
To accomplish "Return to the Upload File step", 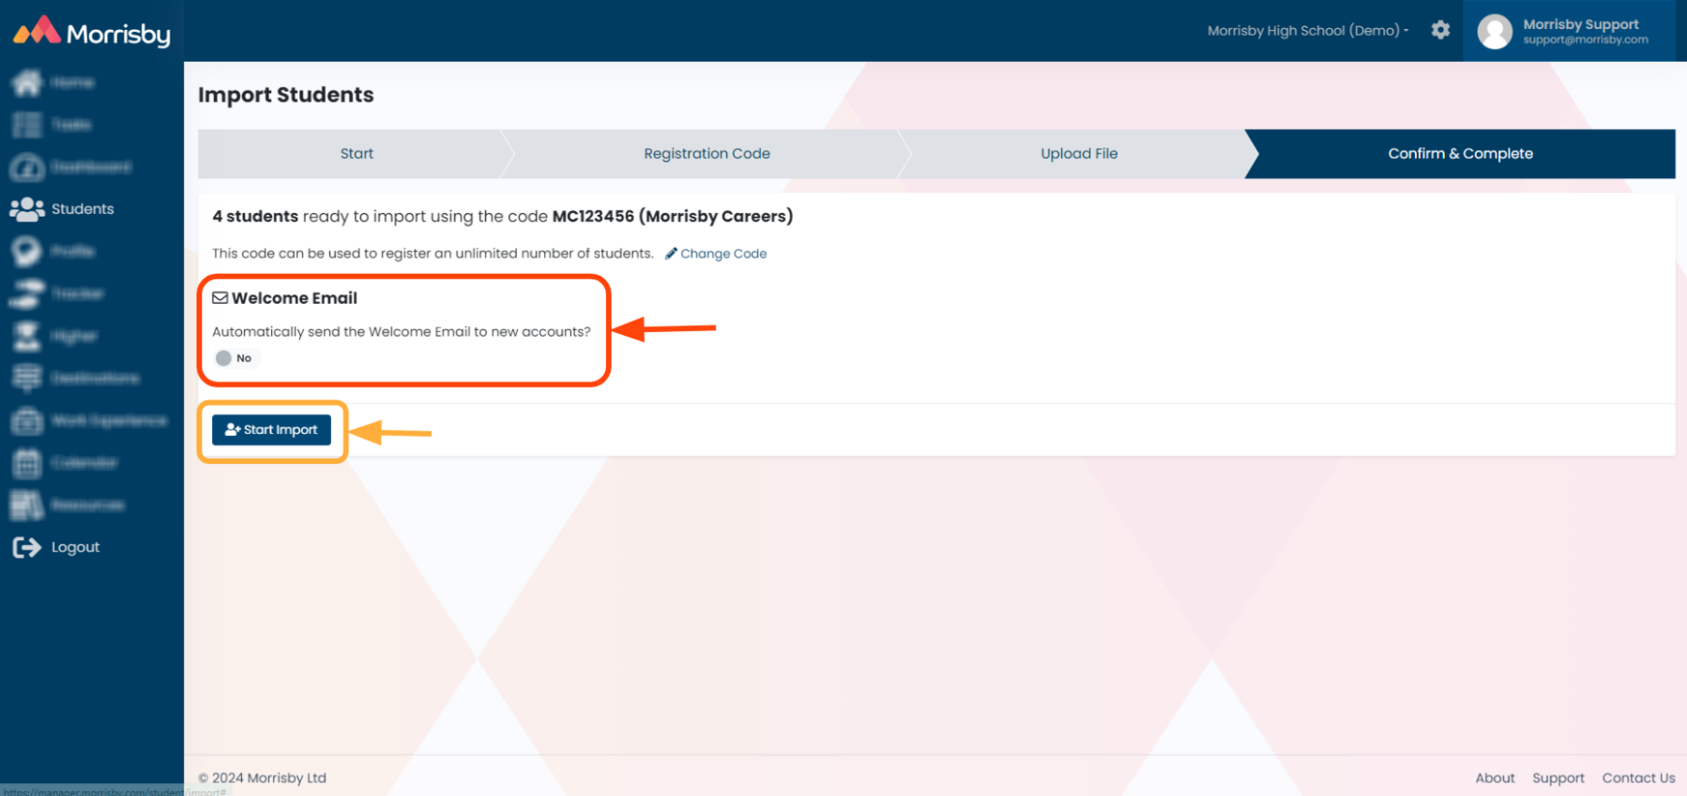I will tap(1079, 154).
